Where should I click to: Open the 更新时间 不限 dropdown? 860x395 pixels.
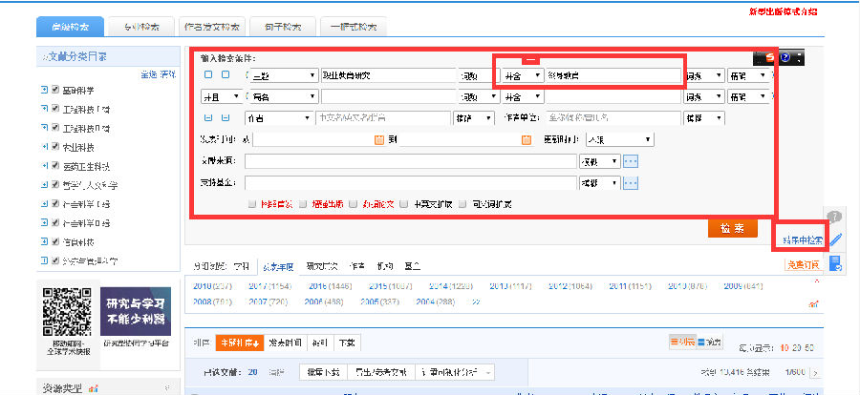pos(620,139)
